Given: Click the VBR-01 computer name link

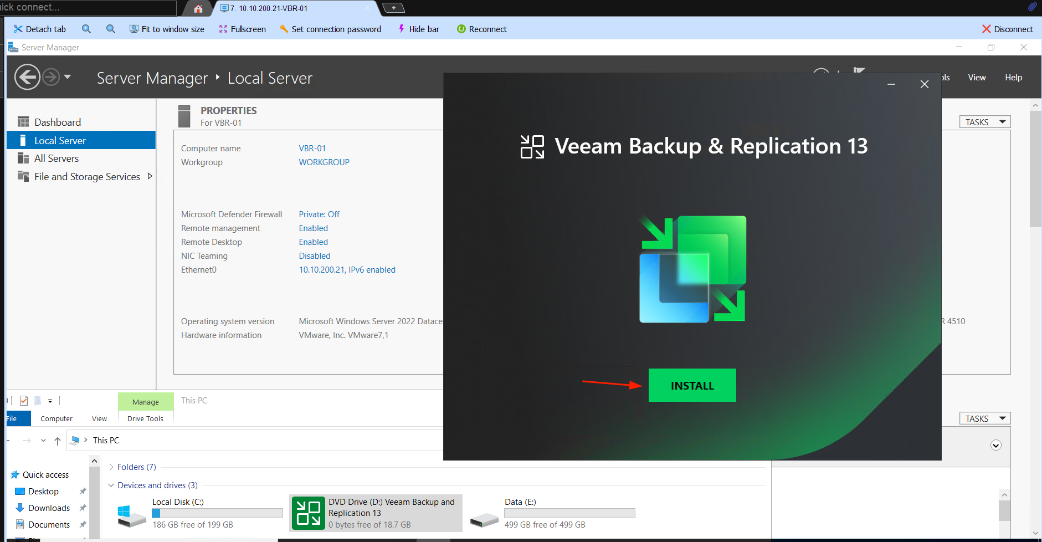Looking at the screenshot, I should 312,149.
